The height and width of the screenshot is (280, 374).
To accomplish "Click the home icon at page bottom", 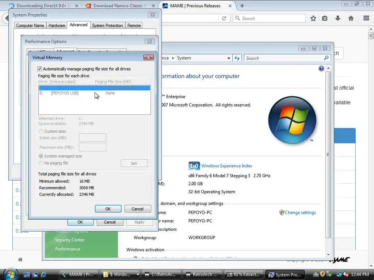I will 20,260.
